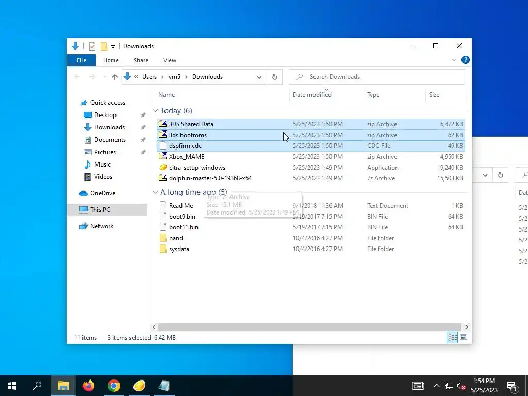The height and width of the screenshot is (396, 528).
Task: Click the muted volume tray icon
Action: click(x=461, y=386)
